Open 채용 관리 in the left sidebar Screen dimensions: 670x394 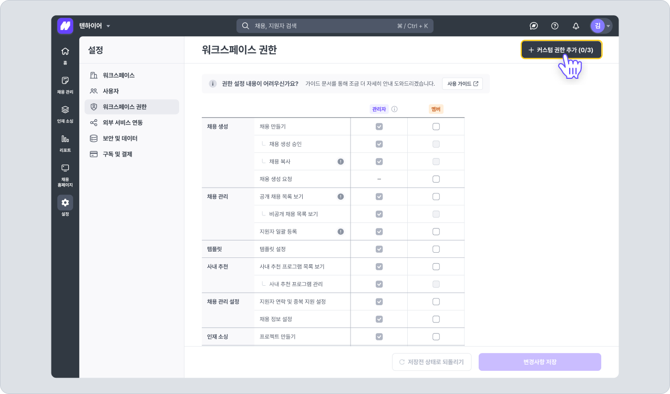coord(65,84)
